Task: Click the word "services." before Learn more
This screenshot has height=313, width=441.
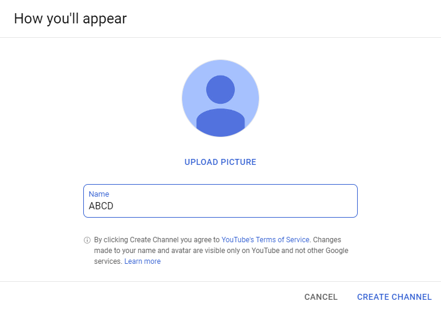Action: coord(108,261)
